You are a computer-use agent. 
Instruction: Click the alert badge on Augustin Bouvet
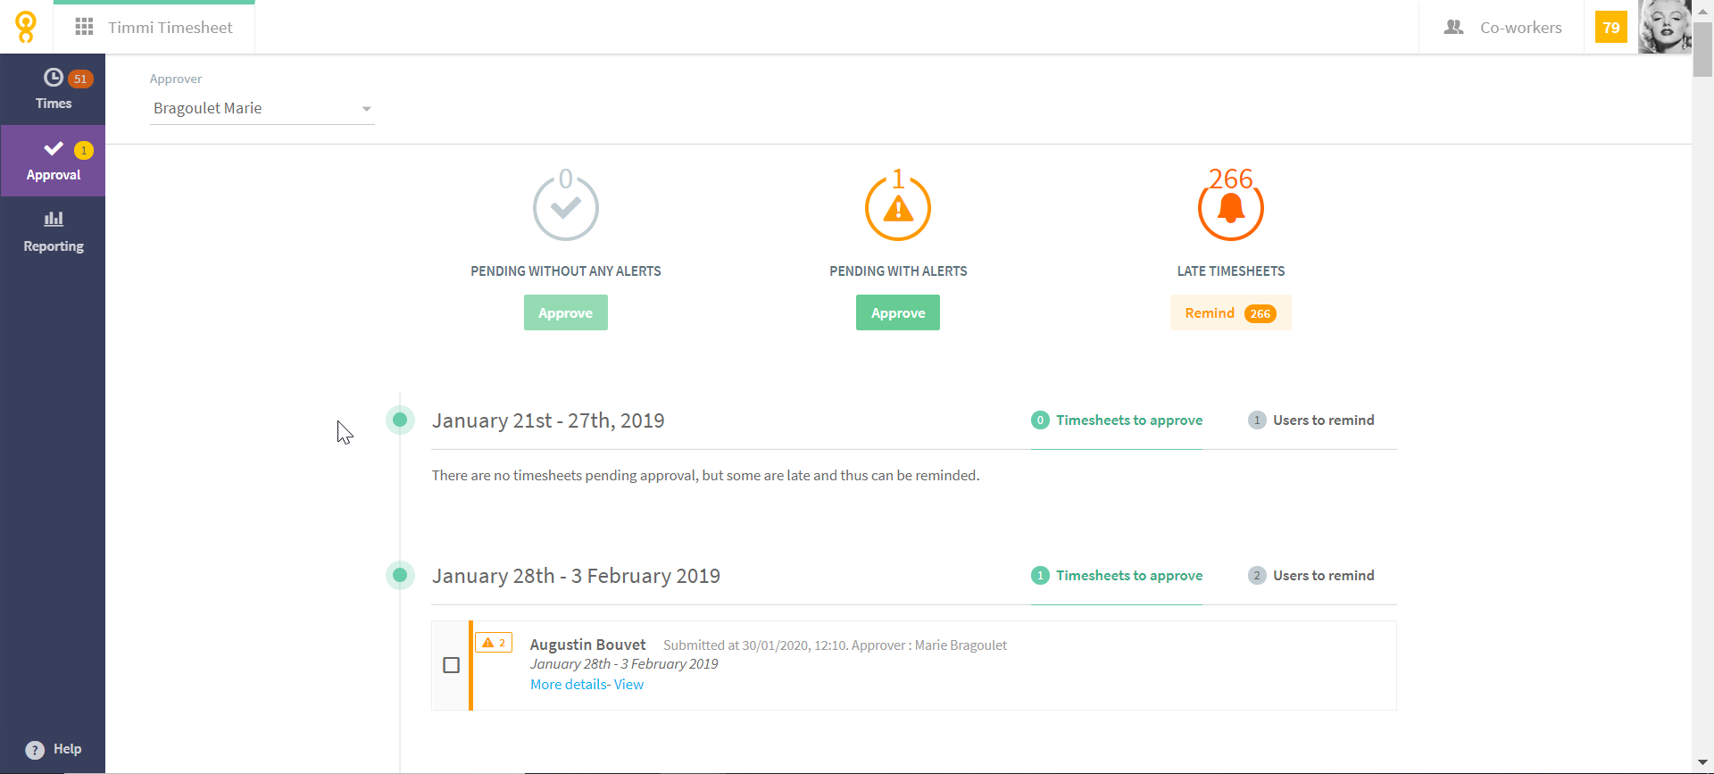[494, 643]
